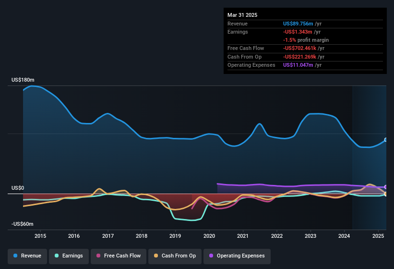Select the 2018 x-axis label

click(142, 236)
